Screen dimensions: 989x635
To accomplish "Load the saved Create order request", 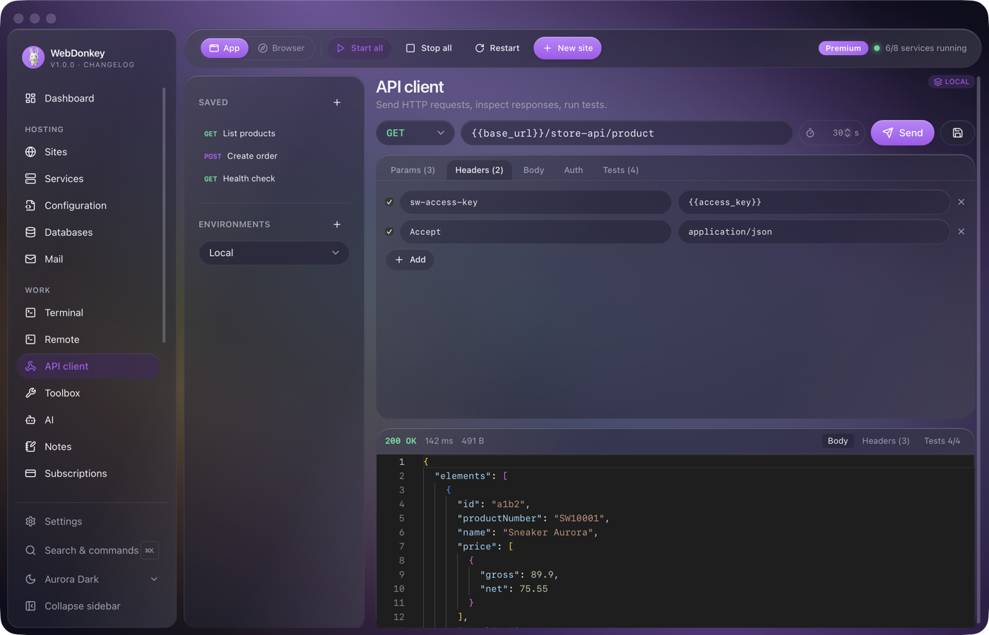I will [x=274, y=156].
